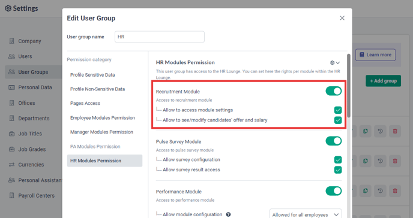Open the Allowed for all employees dropdown

[306, 214]
